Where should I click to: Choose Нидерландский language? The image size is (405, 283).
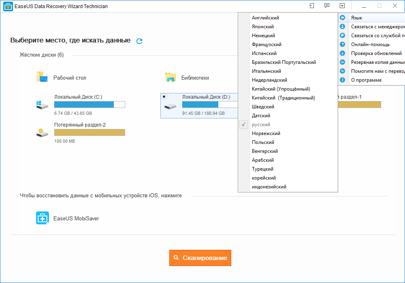tap(288, 80)
